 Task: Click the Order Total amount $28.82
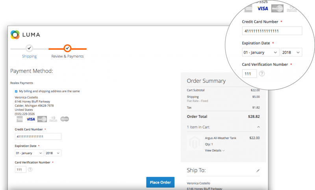click(254, 116)
